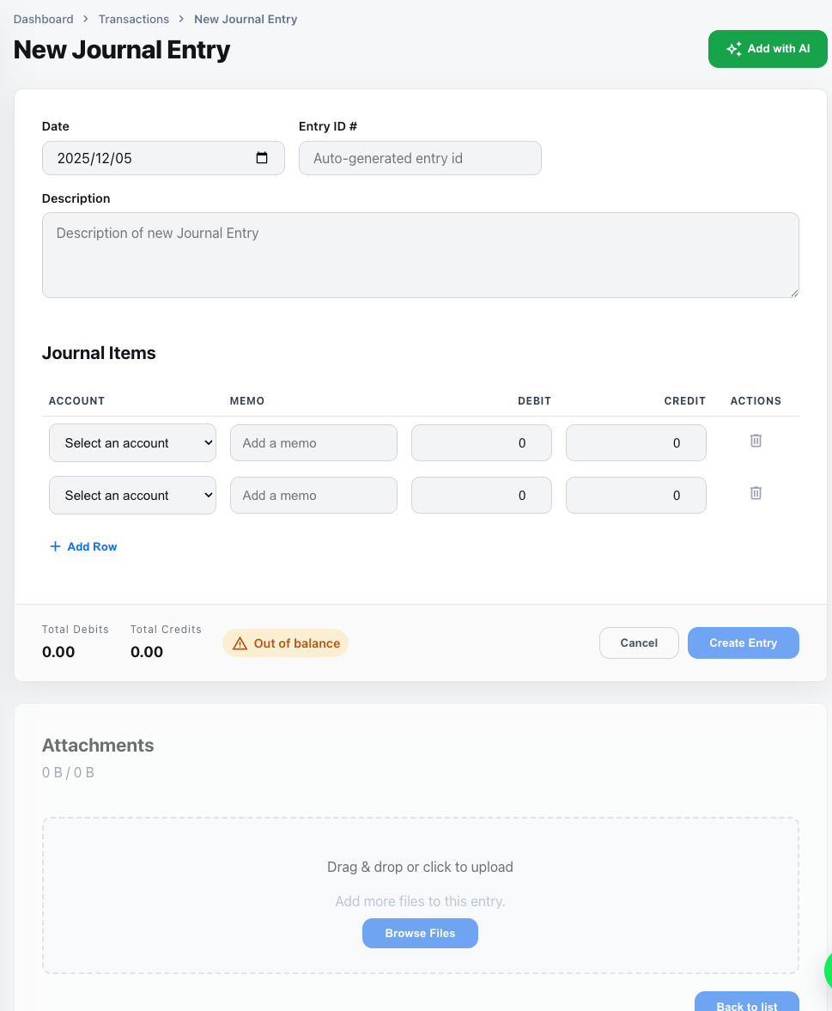The image size is (832, 1011).
Task: Focus the Description text area
Action: 420,255
